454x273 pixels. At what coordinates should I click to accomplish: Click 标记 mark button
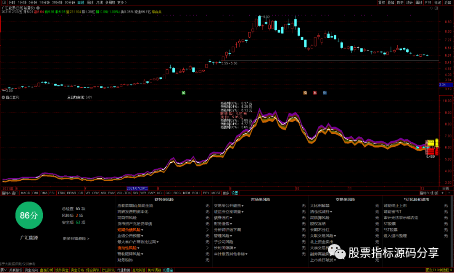pyautogui.click(x=437, y=3)
